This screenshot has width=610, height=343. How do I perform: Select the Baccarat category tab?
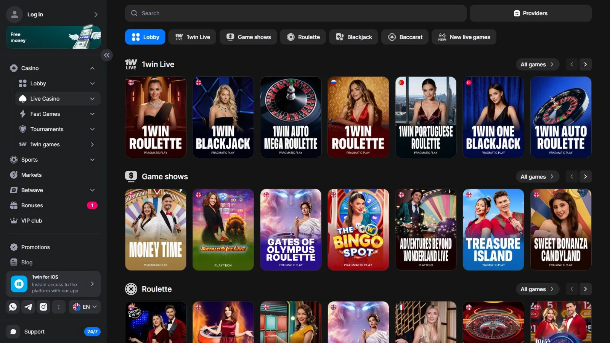[x=405, y=37]
